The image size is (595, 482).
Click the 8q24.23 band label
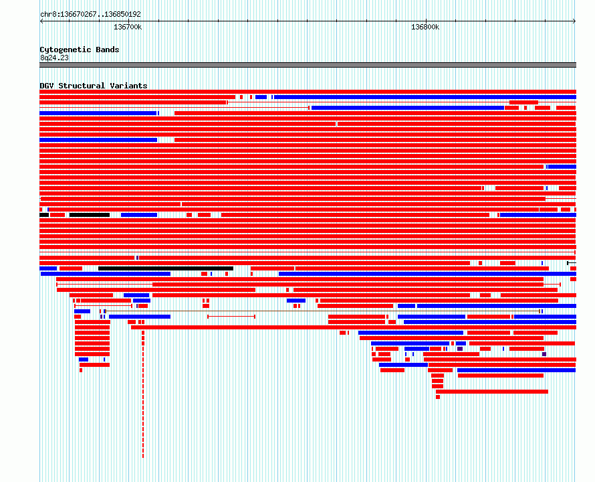[54, 58]
